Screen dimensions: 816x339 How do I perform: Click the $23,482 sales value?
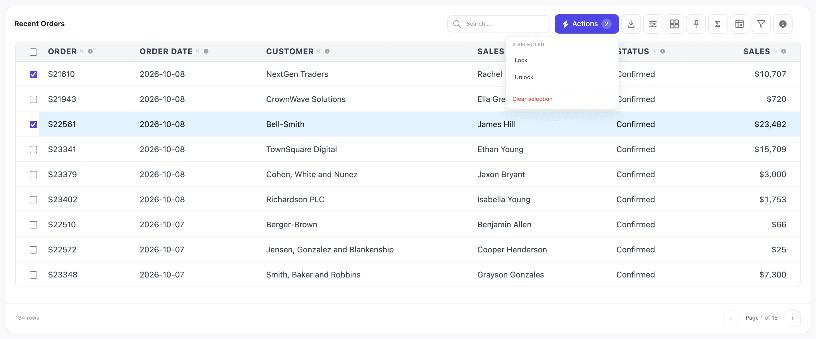coord(770,124)
